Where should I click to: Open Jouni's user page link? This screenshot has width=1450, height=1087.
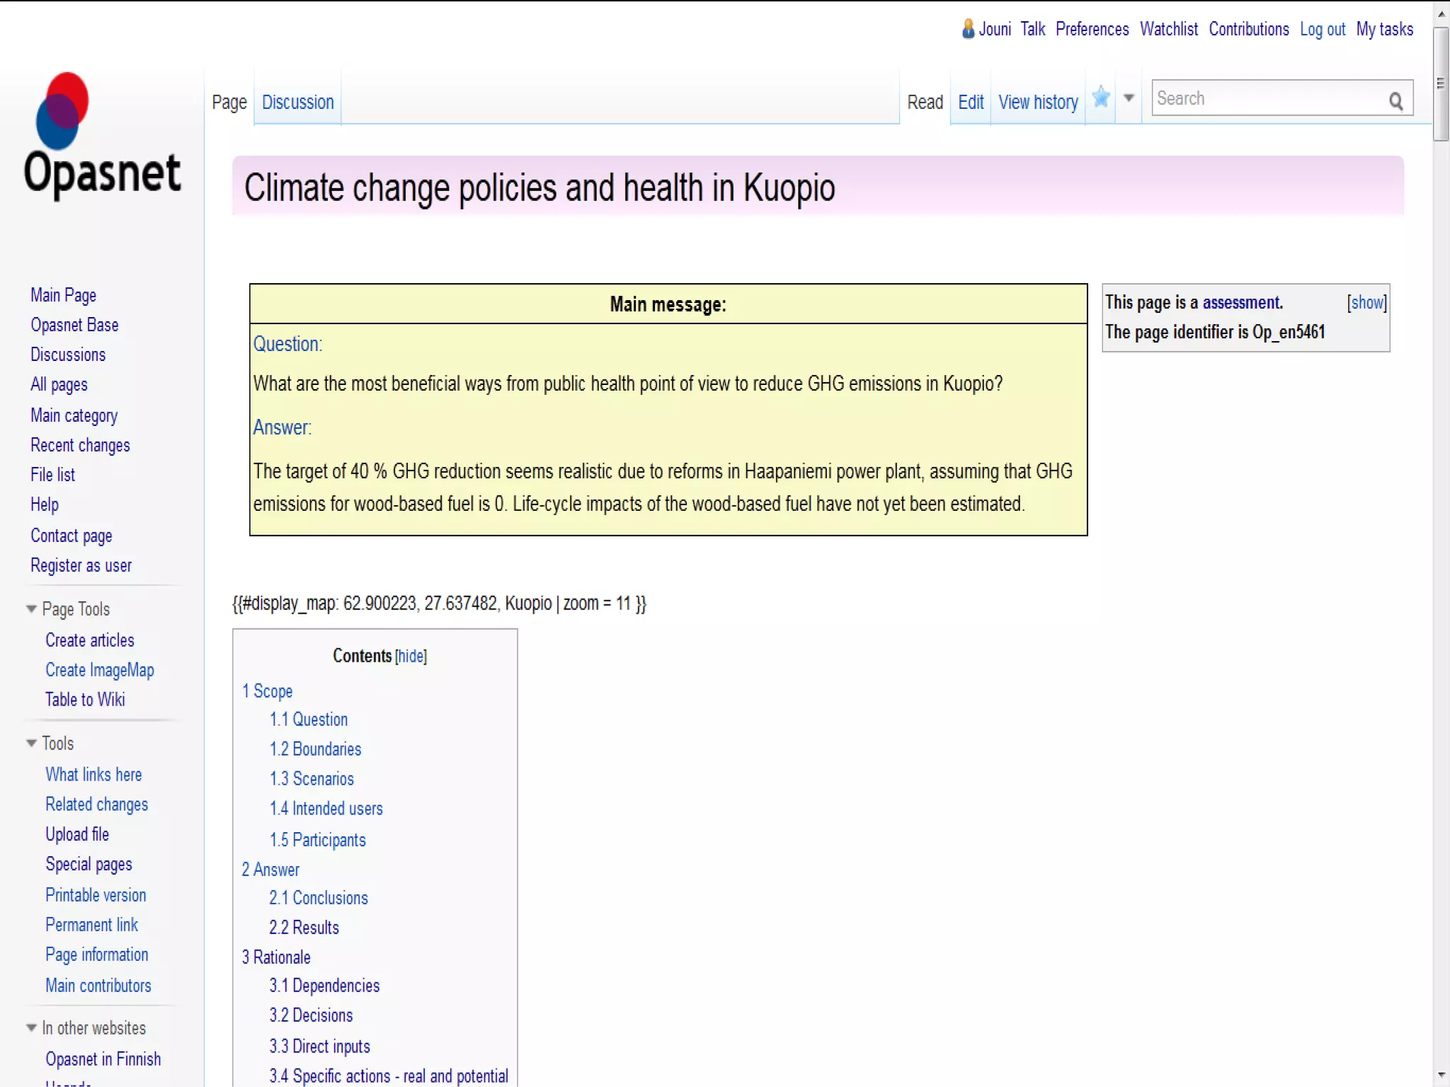point(995,29)
